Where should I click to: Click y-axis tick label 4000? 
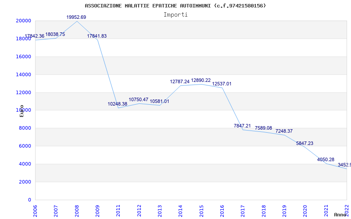tap(25, 164)
